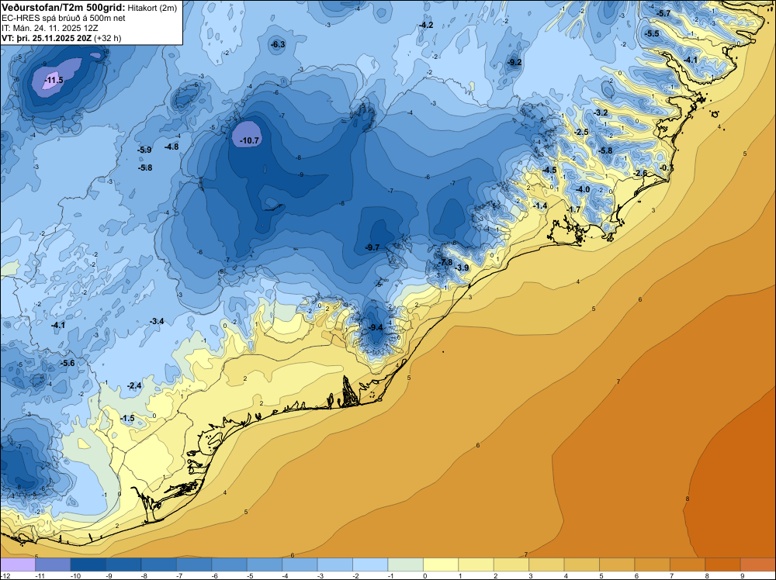Select the -6.3 temperature value
This screenshot has width=776, height=580.
(278, 44)
